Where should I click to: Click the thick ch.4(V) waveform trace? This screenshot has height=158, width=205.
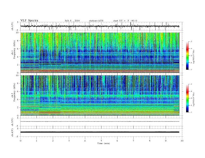pyautogui.click(x=100, y=132)
